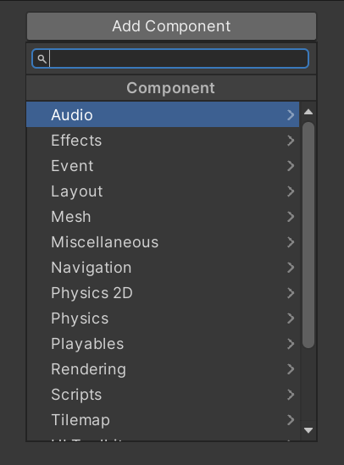Expand Navigation using its chevron arrow
344x465 pixels.
click(x=291, y=268)
